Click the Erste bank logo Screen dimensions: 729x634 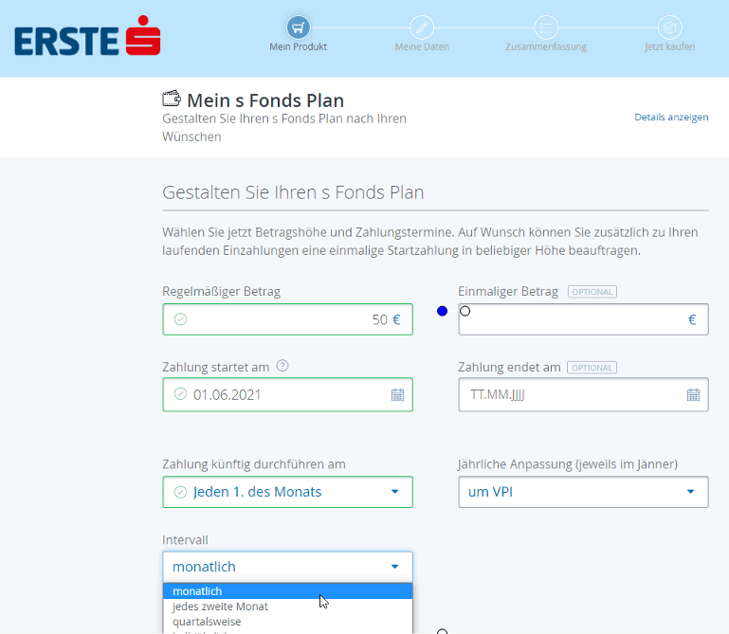87,36
